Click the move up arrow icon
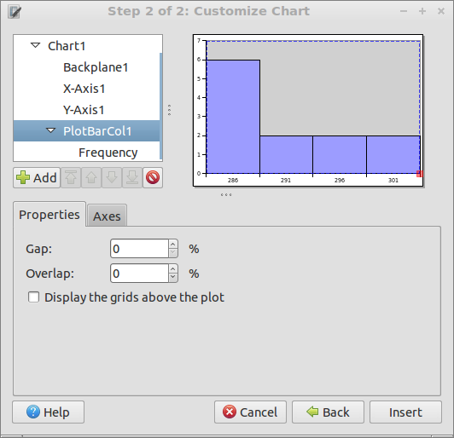This screenshot has width=454, height=438. point(91,177)
